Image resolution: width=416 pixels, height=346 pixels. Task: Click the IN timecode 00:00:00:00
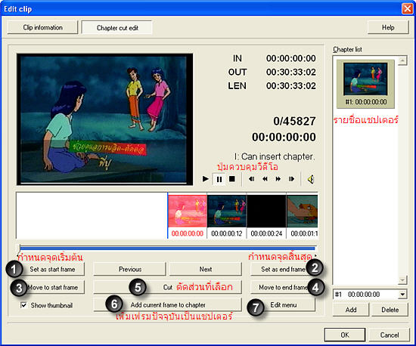coord(291,58)
